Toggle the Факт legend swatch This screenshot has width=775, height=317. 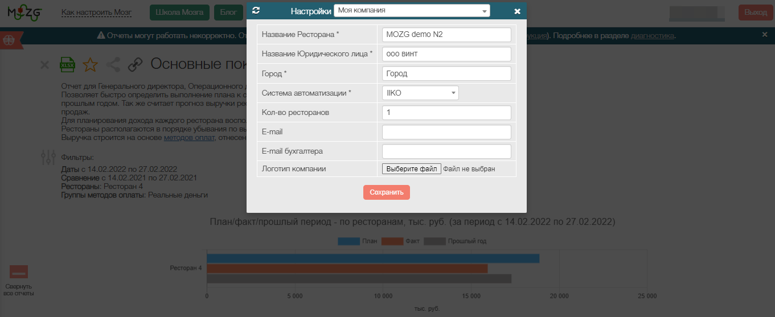(x=392, y=241)
